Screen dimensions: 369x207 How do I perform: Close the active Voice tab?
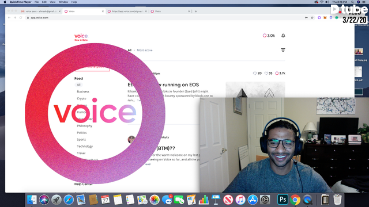click(x=103, y=11)
